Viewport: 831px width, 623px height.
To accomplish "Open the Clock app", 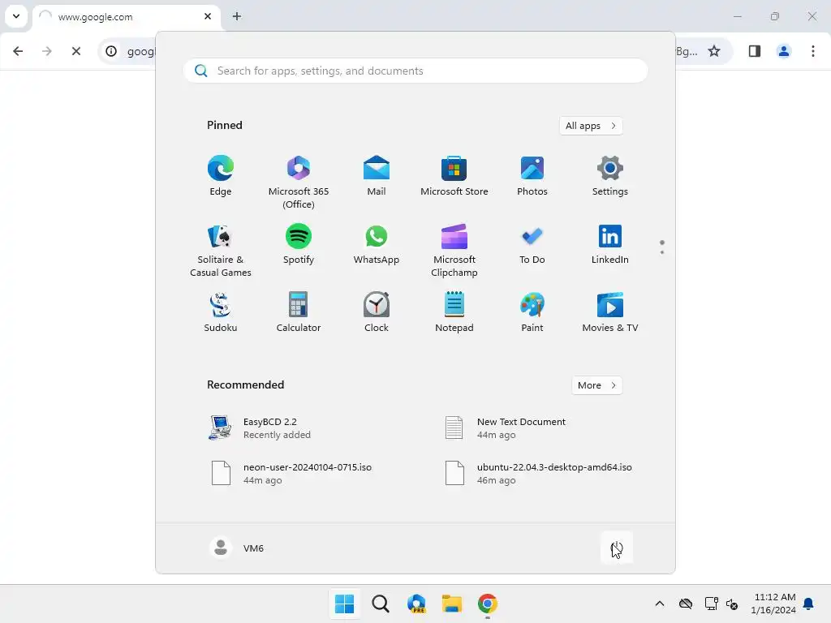I will (x=377, y=312).
